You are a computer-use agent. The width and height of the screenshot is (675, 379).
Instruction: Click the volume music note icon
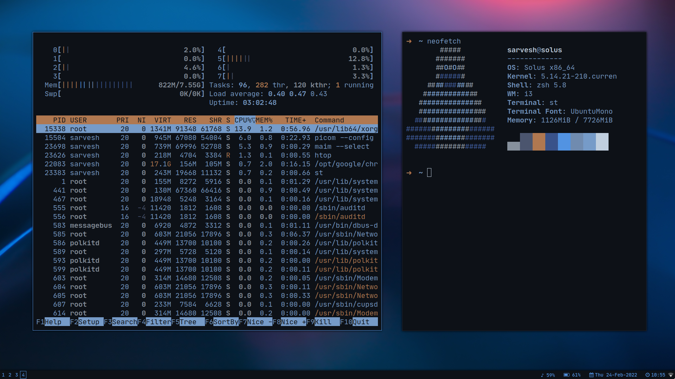542,375
